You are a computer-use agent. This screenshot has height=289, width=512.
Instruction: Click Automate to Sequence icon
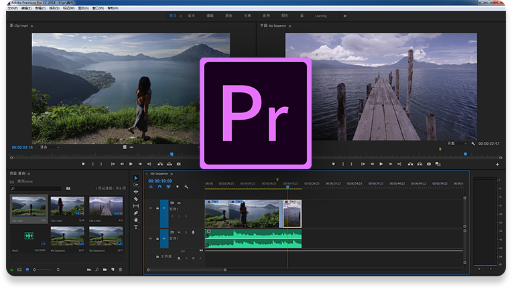click(x=89, y=270)
